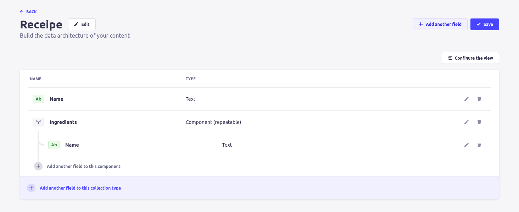The width and height of the screenshot is (519, 212).
Task: Click plus icon for collection type field
Action: pyautogui.click(x=31, y=188)
